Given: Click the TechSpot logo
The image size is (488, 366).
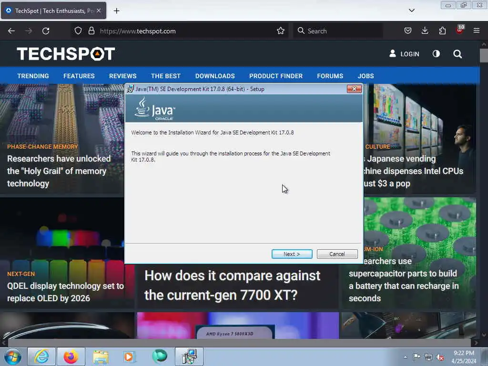Looking at the screenshot, I should pyautogui.click(x=66, y=54).
